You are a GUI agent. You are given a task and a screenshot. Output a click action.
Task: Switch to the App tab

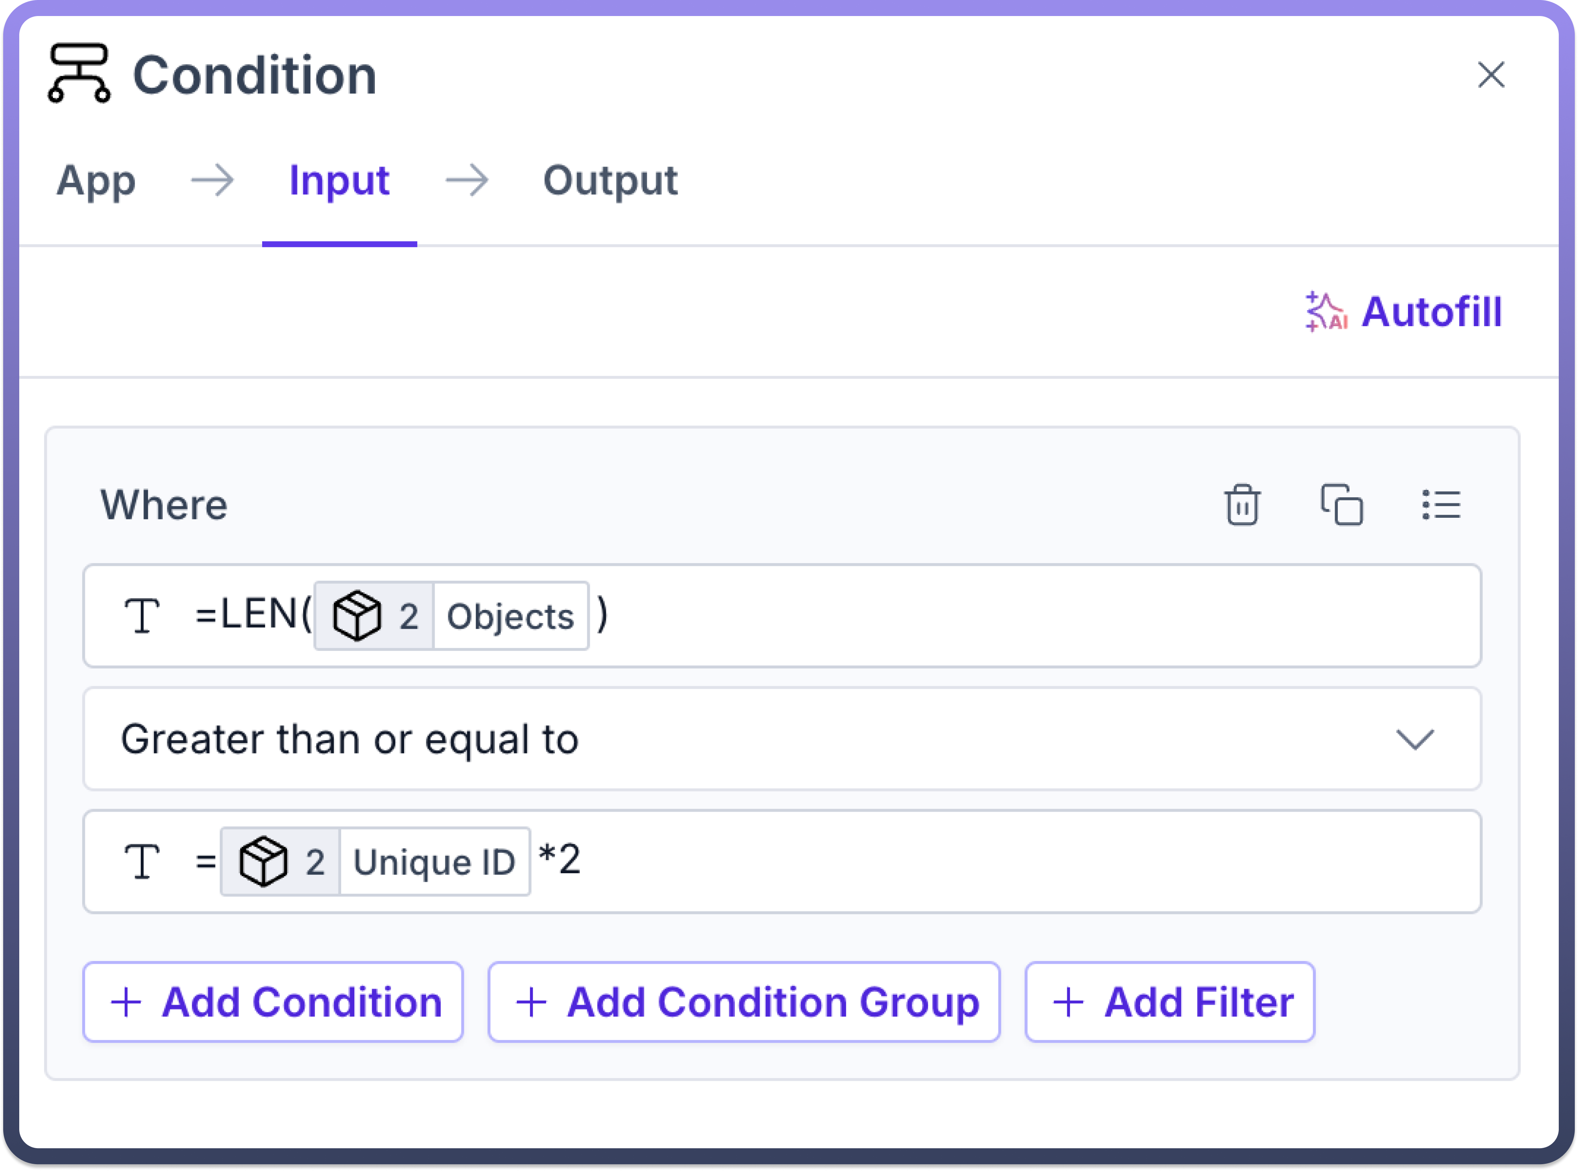pos(96,181)
